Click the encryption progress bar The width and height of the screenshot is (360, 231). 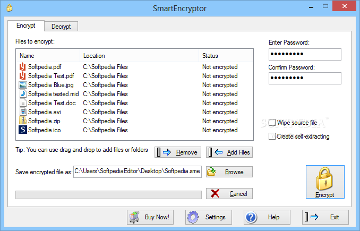click(109, 195)
